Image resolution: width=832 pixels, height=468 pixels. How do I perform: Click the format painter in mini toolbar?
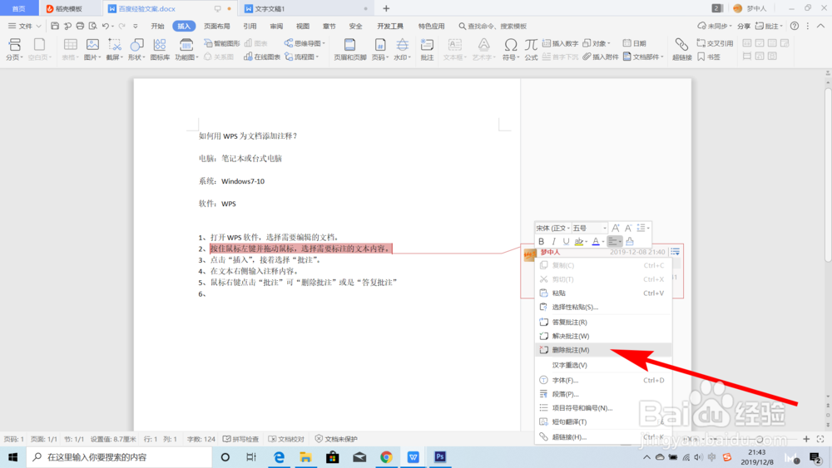pyautogui.click(x=630, y=241)
